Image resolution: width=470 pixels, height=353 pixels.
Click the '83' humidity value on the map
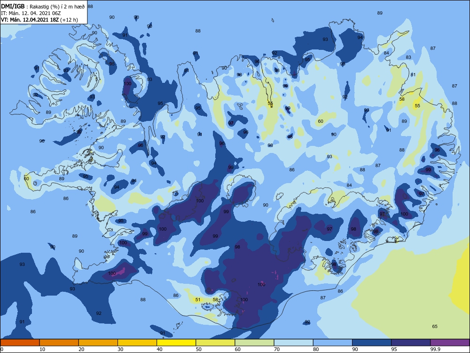click(x=408, y=57)
